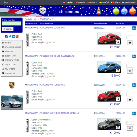Open the Facebook social icon

point(6,36)
